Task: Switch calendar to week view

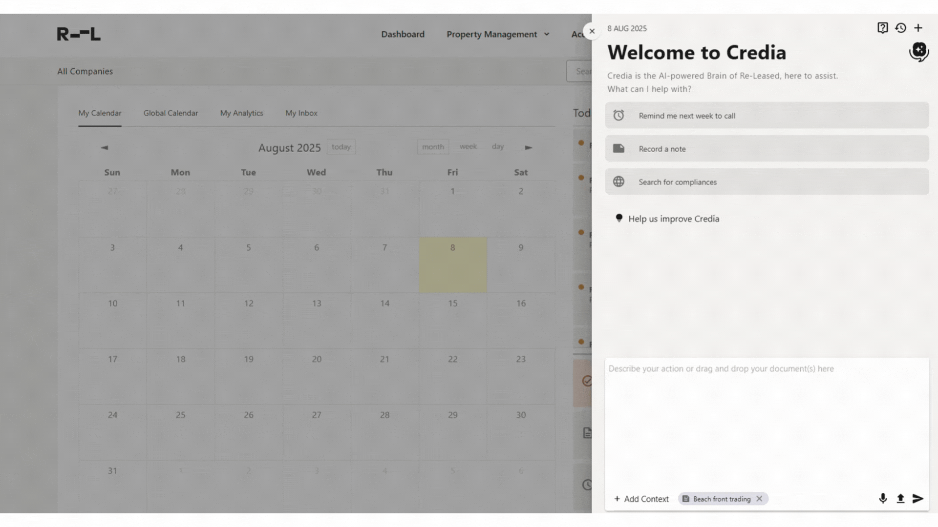Action: click(468, 146)
